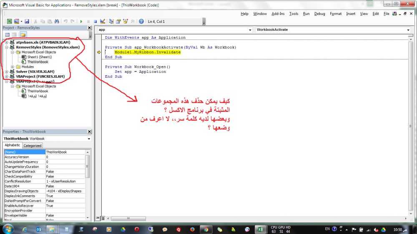Switch to Procedure View icon at bottom
The height and width of the screenshot is (234, 417).
tap(98, 218)
